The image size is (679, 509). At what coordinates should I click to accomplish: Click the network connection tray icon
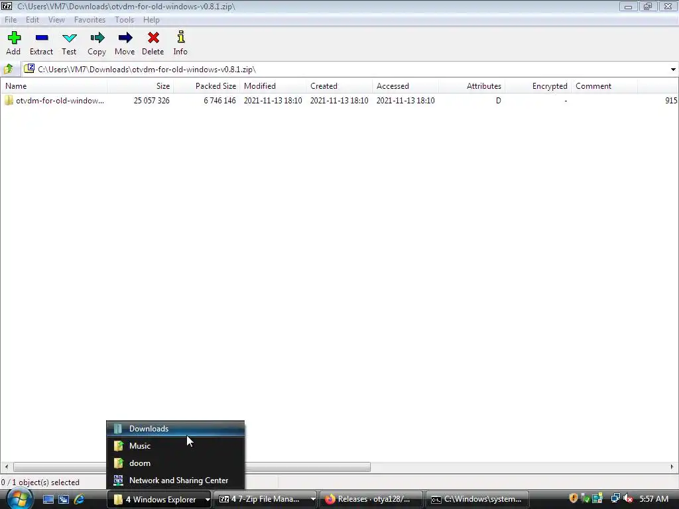tap(615, 498)
